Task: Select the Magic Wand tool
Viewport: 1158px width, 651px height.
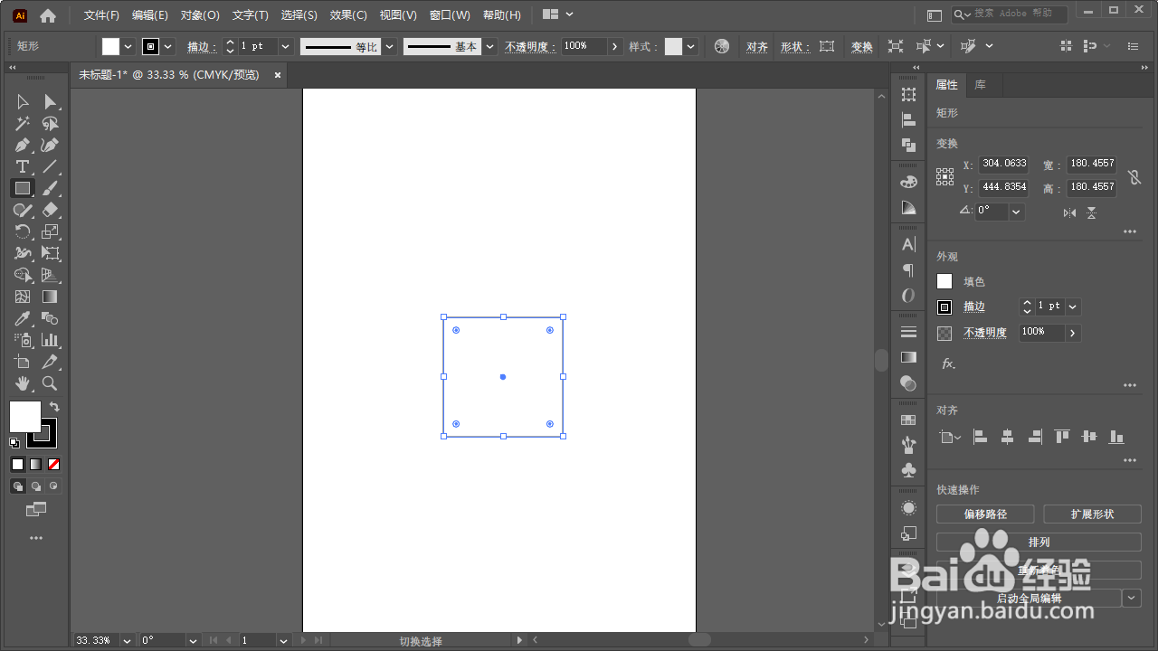Action: tap(23, 124)
